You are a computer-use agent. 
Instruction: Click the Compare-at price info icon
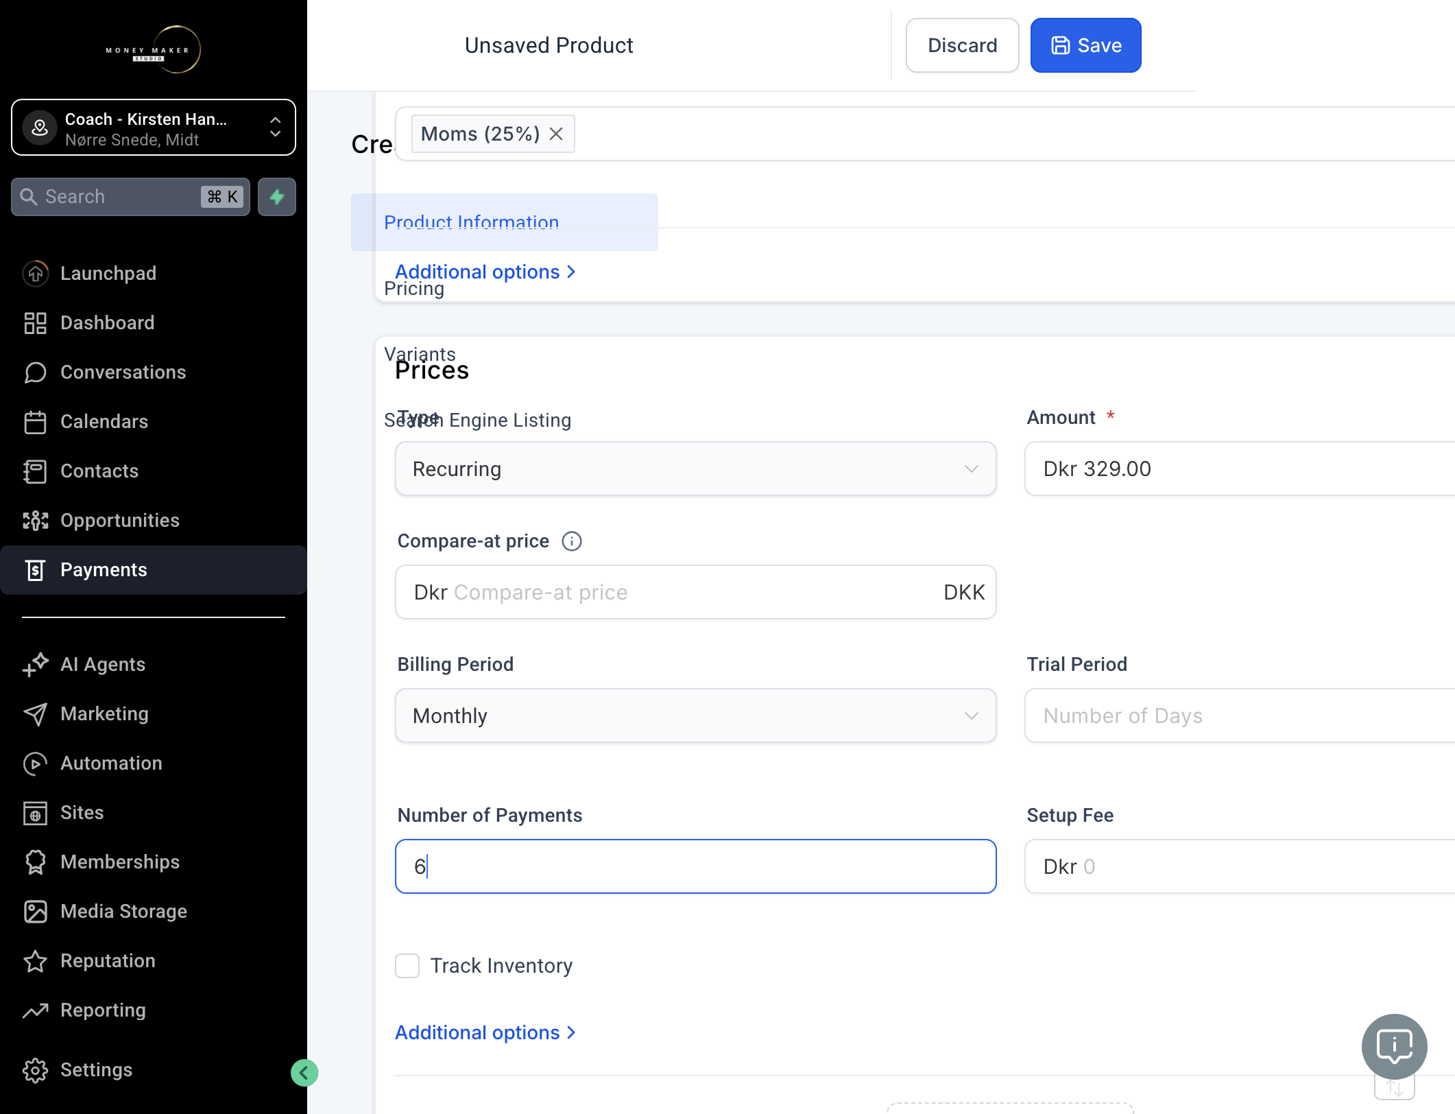(x=572, y=541)
